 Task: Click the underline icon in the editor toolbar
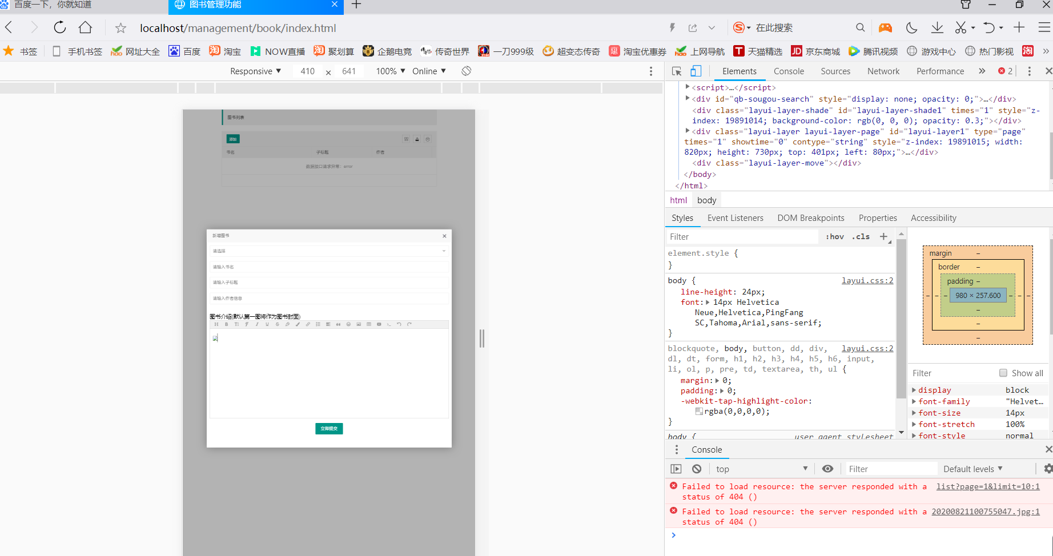[267, 324]
